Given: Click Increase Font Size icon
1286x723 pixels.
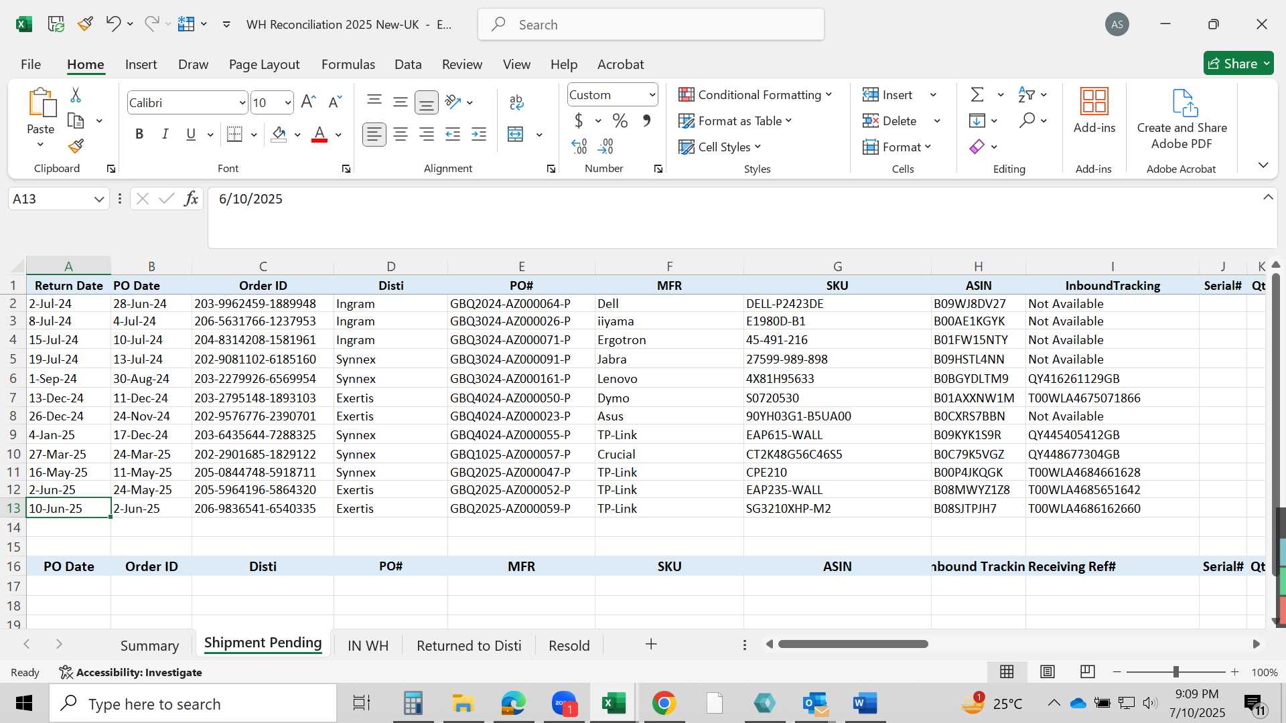Looking at the screenshot, I should [x=308, y=102].
